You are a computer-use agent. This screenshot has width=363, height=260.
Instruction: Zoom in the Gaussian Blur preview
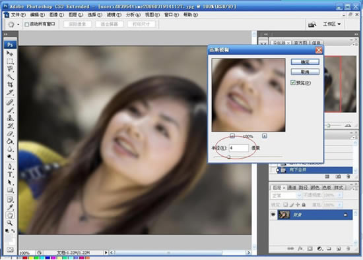point(265,136)
